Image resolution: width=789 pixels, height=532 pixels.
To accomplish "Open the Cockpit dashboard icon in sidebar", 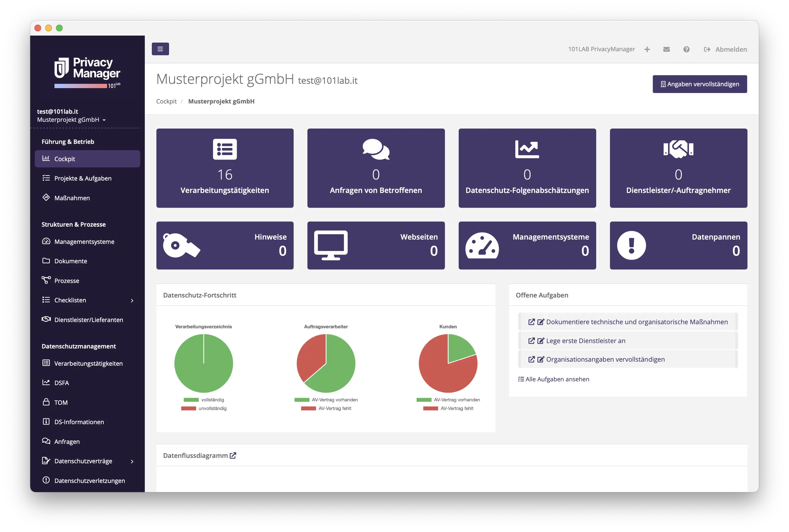I will [x=46, y=158].
